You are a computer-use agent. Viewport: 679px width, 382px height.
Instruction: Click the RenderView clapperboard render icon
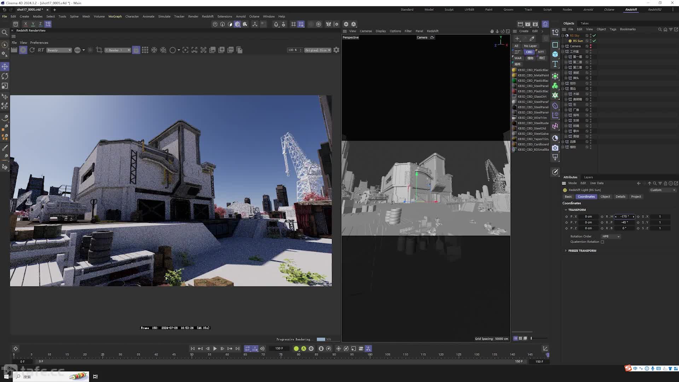[x=14, y=50]
